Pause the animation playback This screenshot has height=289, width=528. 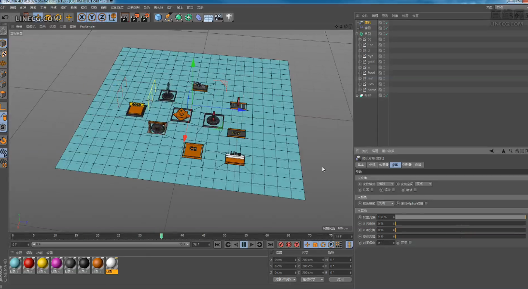[243, 245]
